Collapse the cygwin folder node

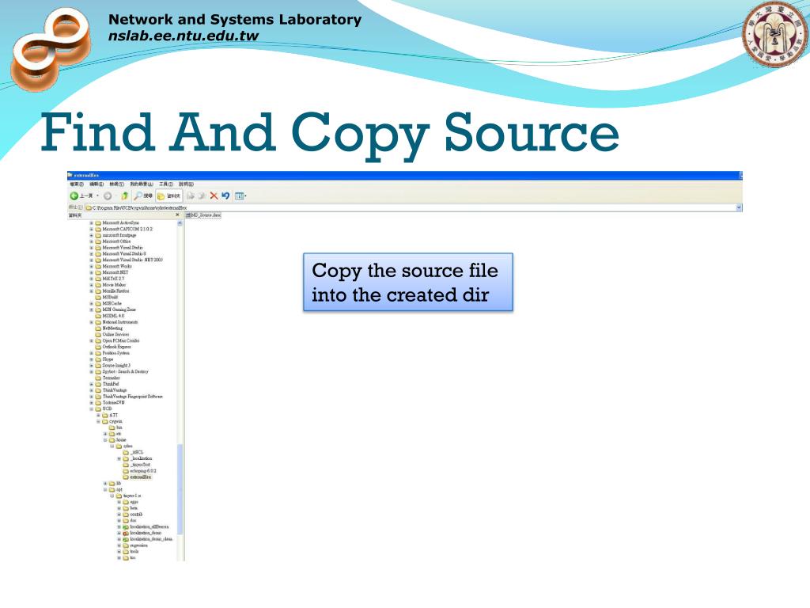[98, 421]
